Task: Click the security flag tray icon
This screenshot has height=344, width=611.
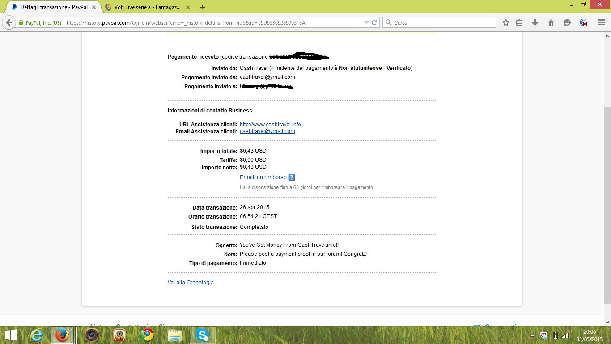Action: [x=544, y=335]
